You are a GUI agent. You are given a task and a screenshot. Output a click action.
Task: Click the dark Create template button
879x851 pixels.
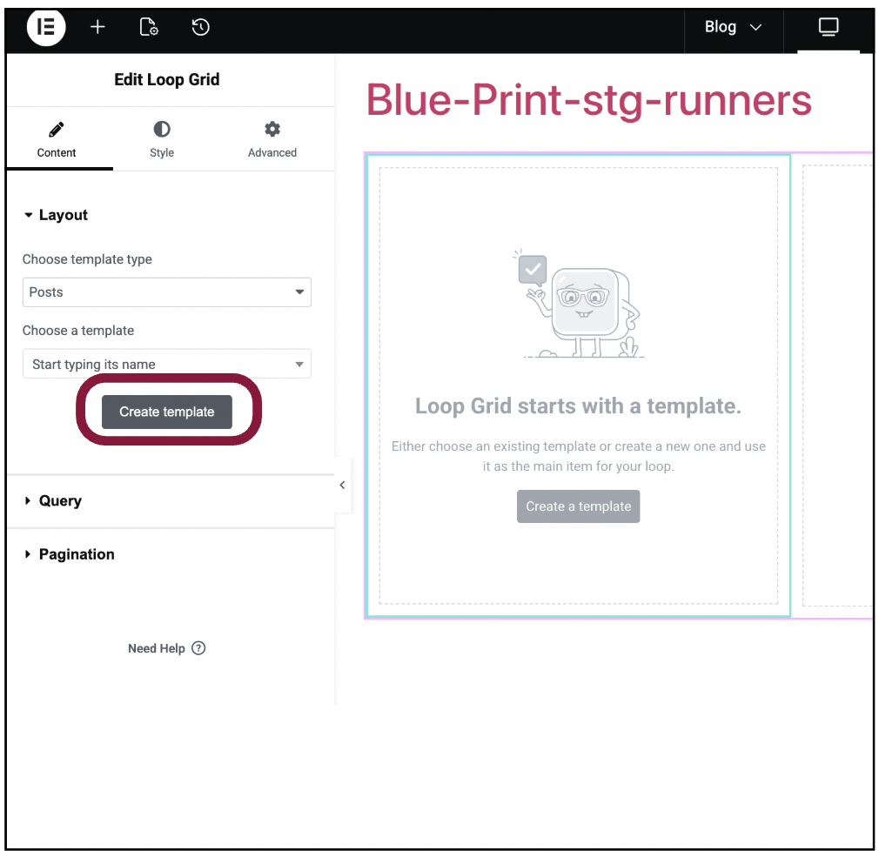167,412
